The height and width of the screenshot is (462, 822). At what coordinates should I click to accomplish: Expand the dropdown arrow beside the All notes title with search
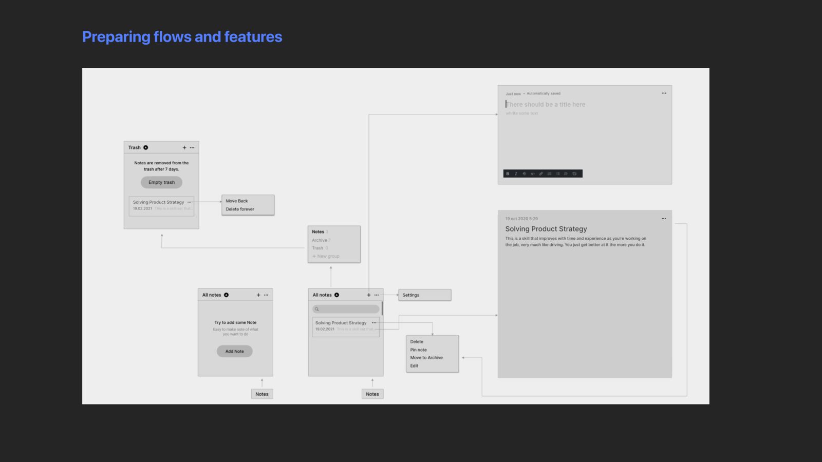pyautogui.click(x=337, y=295)
